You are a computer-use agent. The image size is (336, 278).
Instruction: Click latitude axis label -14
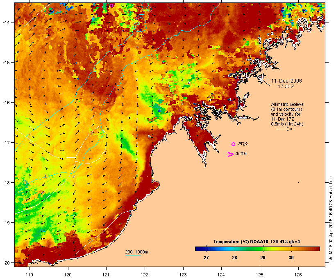pyautogui.click(x=6, y=22)
